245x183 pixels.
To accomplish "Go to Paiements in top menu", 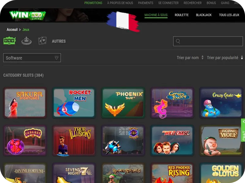I will (146, 3).
